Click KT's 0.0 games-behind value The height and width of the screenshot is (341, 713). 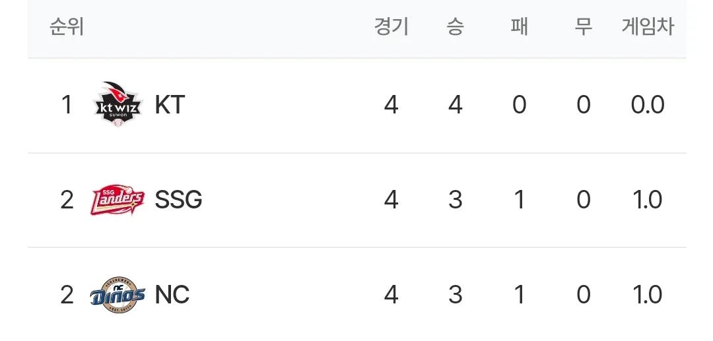click(648, 105)
